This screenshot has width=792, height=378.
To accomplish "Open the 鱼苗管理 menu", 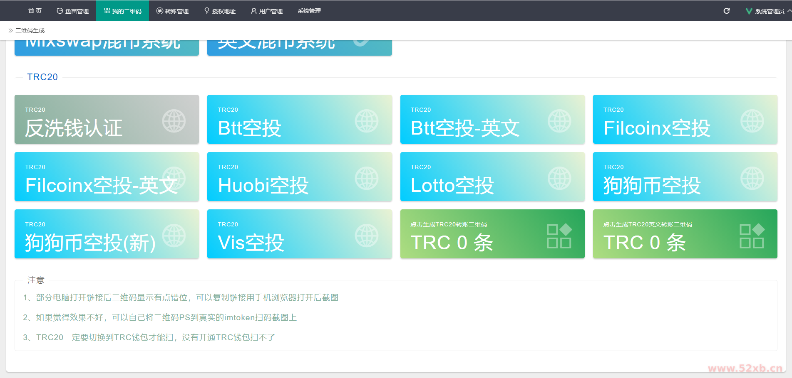I will 73,11.
